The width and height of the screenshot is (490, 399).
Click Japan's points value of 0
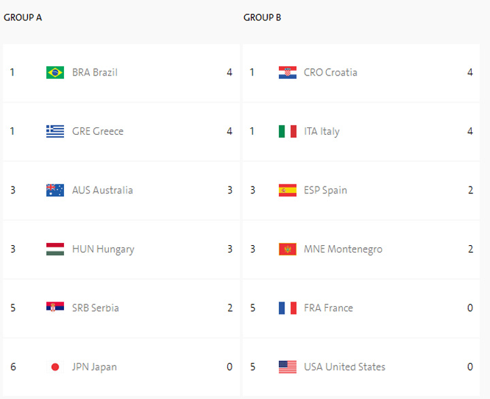229,367
